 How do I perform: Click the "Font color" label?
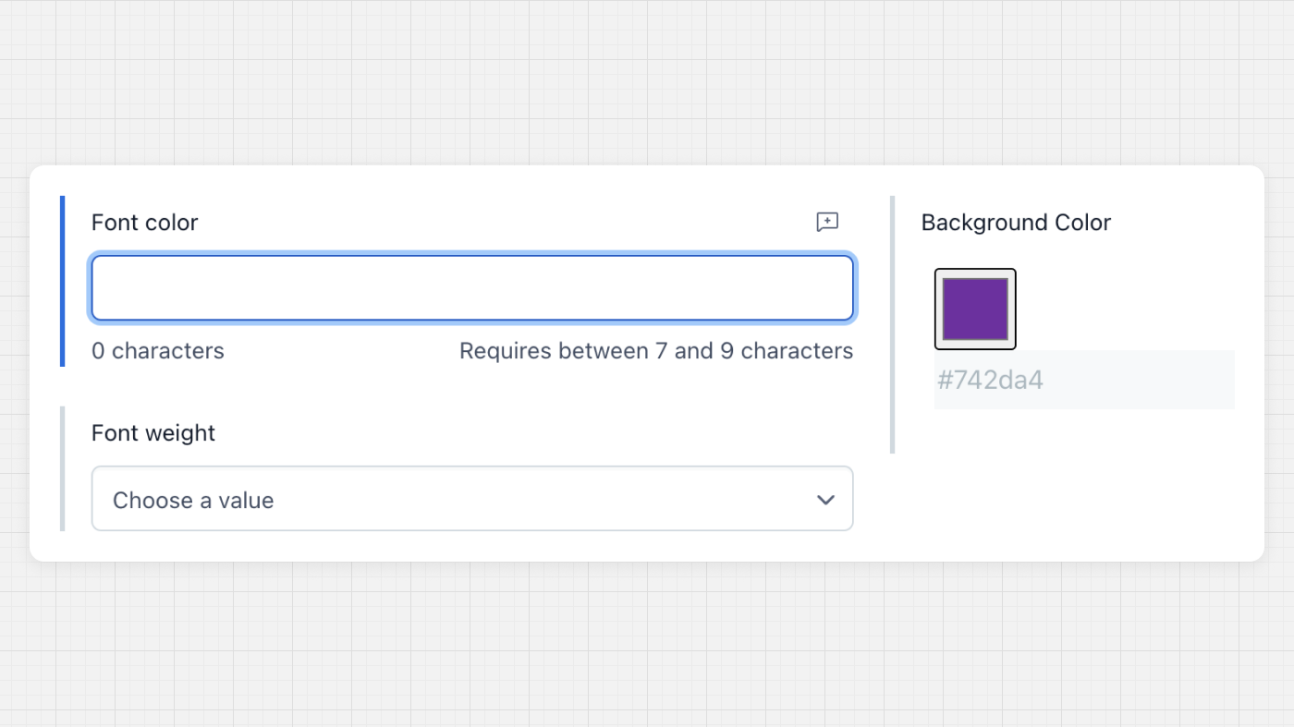pos(145,223)
